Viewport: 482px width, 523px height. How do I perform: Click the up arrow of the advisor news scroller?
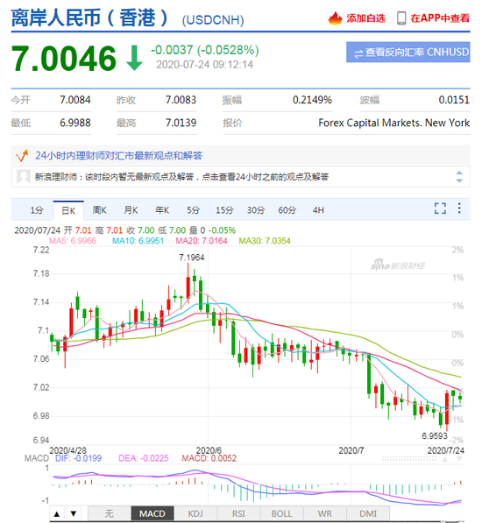[x=459, y=173]
